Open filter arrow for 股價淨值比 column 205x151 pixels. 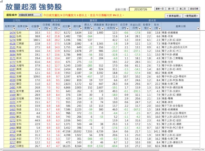click(150, 29)
